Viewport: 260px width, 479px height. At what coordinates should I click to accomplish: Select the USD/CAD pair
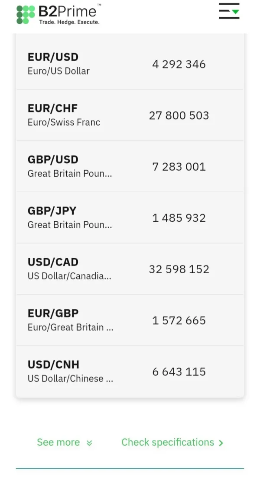[x=53, y=262]
